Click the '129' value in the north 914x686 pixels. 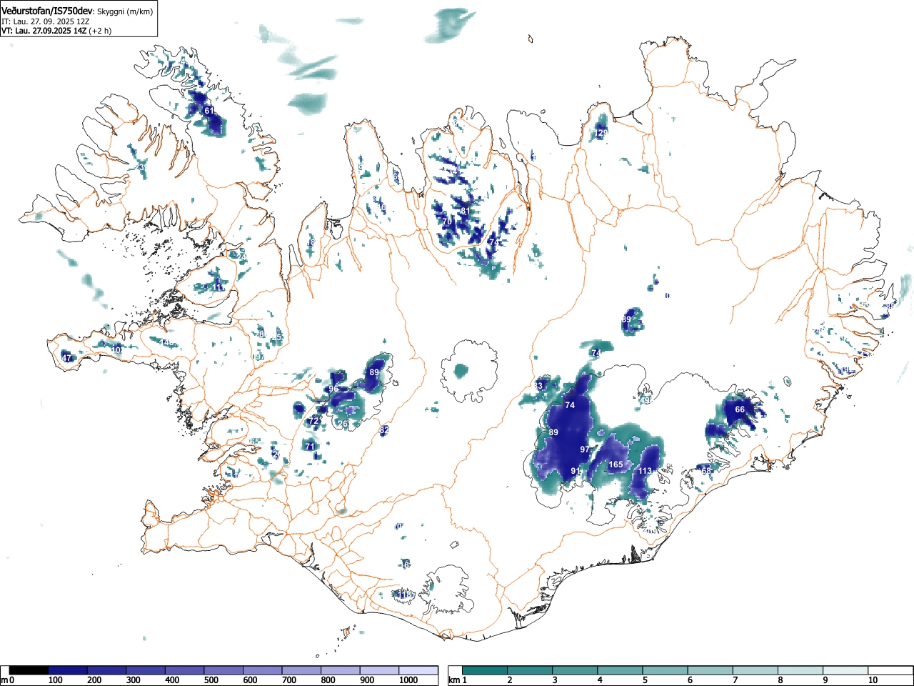pos(601,134)
